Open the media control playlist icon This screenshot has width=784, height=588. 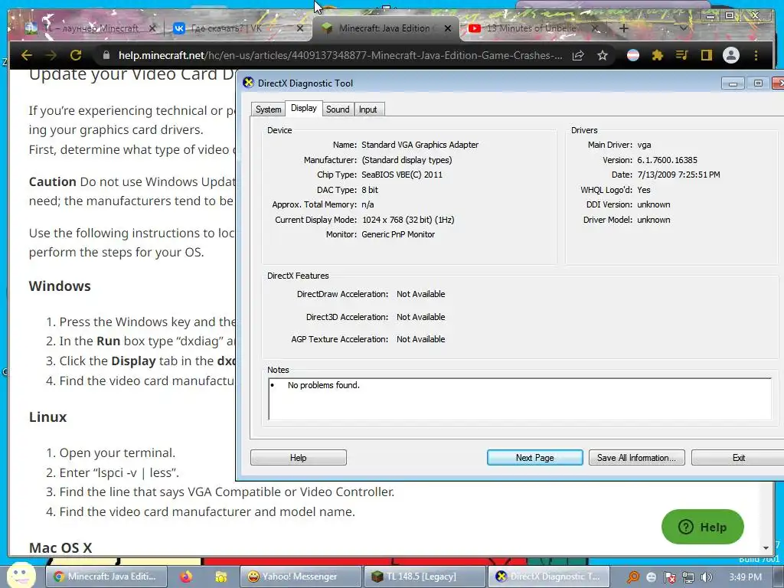682,55
